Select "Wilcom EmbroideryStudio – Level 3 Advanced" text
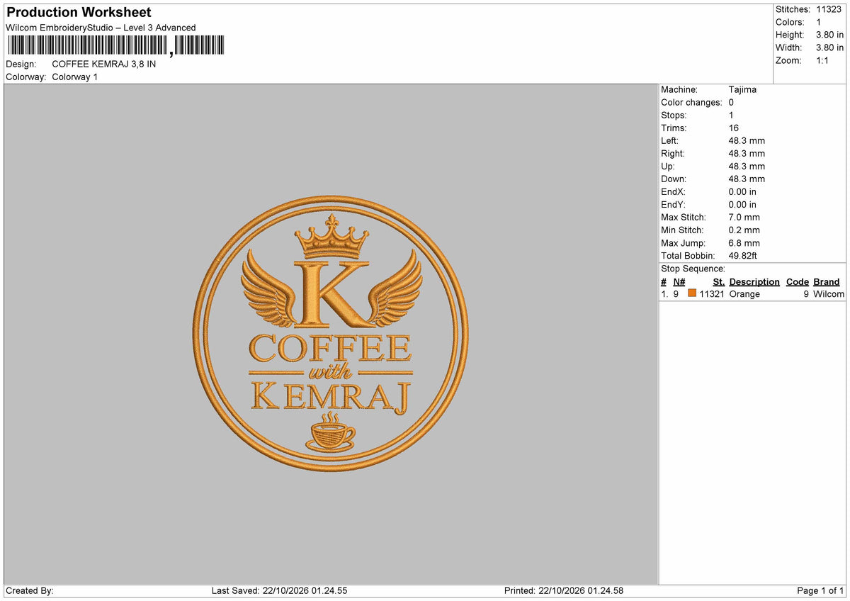850x601 pixels. pyautogui.click(x=101, y=28)
